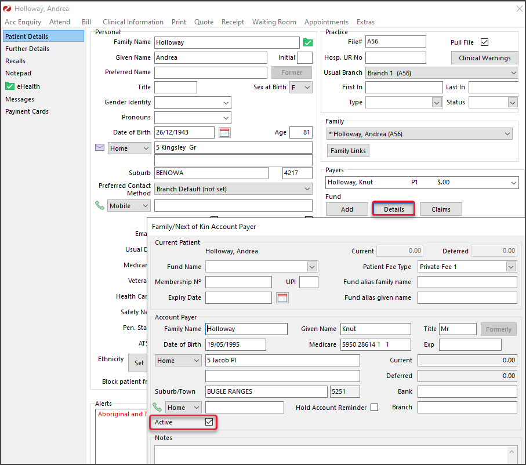Untick the Pull File checkbox

point(485,42)
